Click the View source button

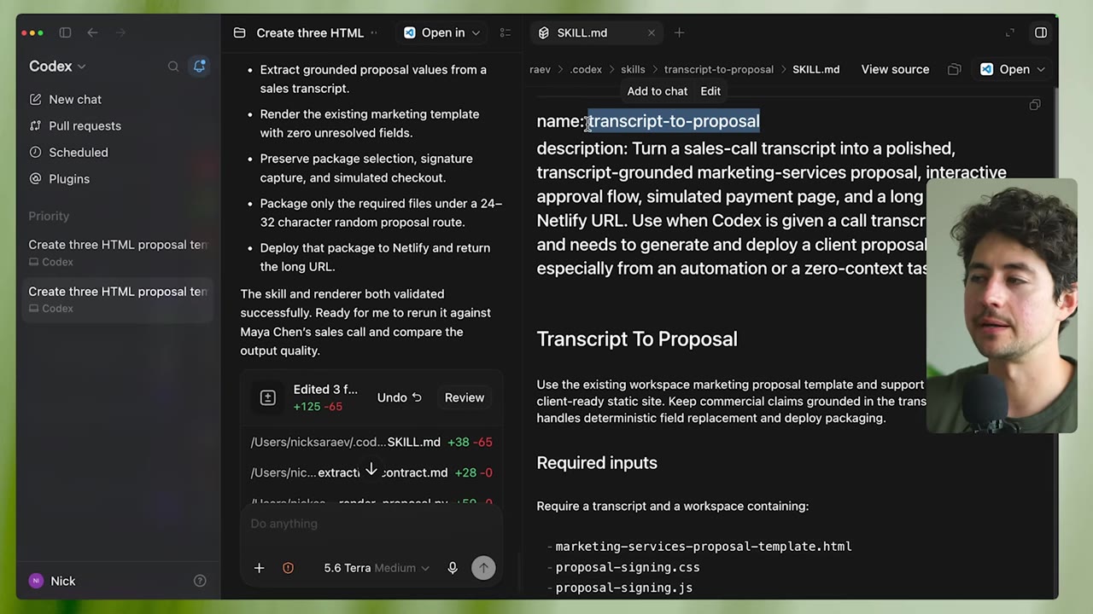[x=895, y=69]
